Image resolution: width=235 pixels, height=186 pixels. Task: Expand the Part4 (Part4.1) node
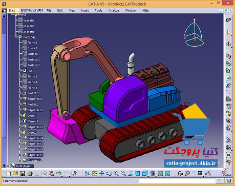(x=8, y=166)
